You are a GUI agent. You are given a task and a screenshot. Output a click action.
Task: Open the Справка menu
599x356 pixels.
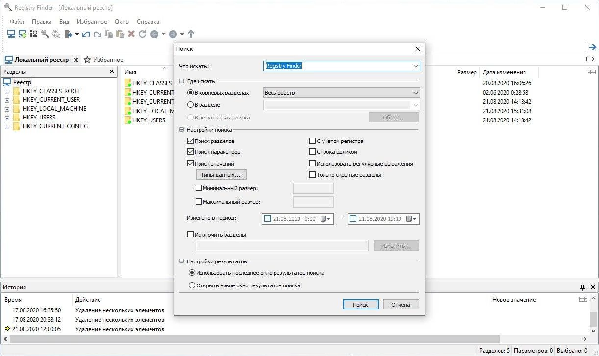pyautogui.click(x=148, y=22)
